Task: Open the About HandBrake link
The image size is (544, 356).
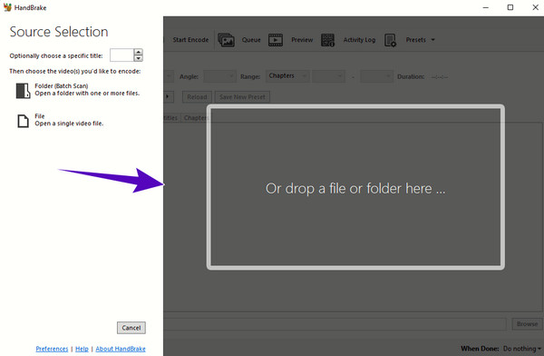Action: pyautogui.click(x=121, y=349)
